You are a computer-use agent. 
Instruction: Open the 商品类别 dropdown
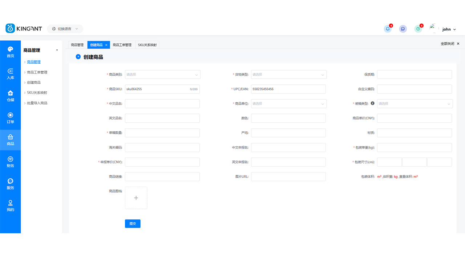pyautogui.click(x=162, y=75)
